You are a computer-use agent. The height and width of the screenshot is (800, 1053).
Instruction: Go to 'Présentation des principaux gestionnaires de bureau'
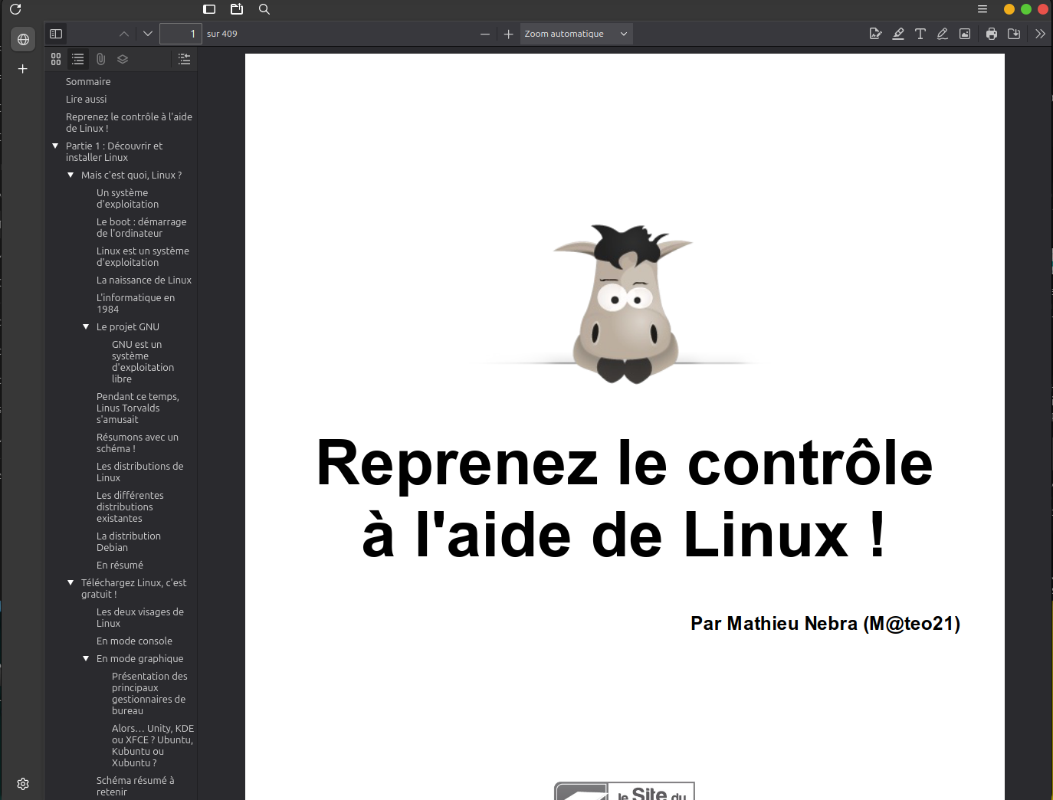pyautogui.click(x=149, y=693)
